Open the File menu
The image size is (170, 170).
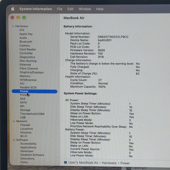[x=60, y=9]
